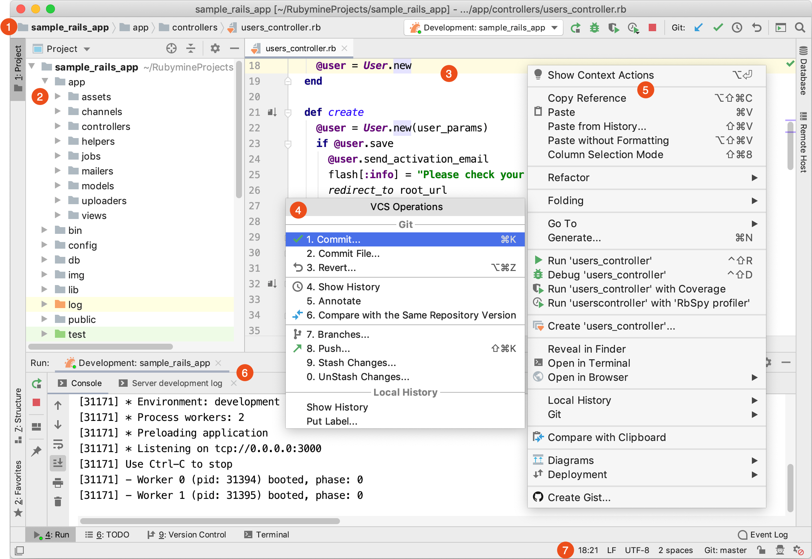
Task: Toggle the 7: Structure tool window
Action: pyautogui.click(x=18, y=416)
